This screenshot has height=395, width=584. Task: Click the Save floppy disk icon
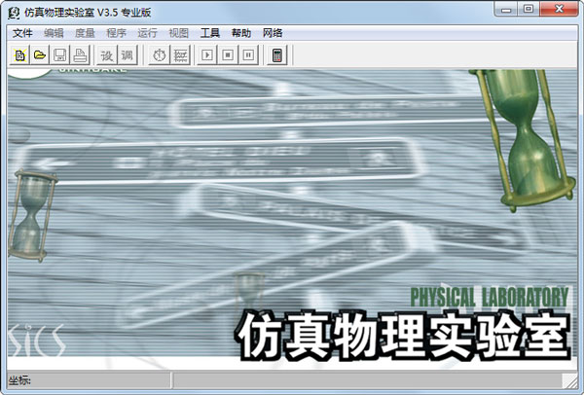[x=59, y=55]
